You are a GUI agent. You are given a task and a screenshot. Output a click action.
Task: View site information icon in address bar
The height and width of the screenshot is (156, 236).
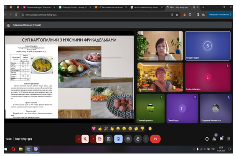[x=23, y=15]
